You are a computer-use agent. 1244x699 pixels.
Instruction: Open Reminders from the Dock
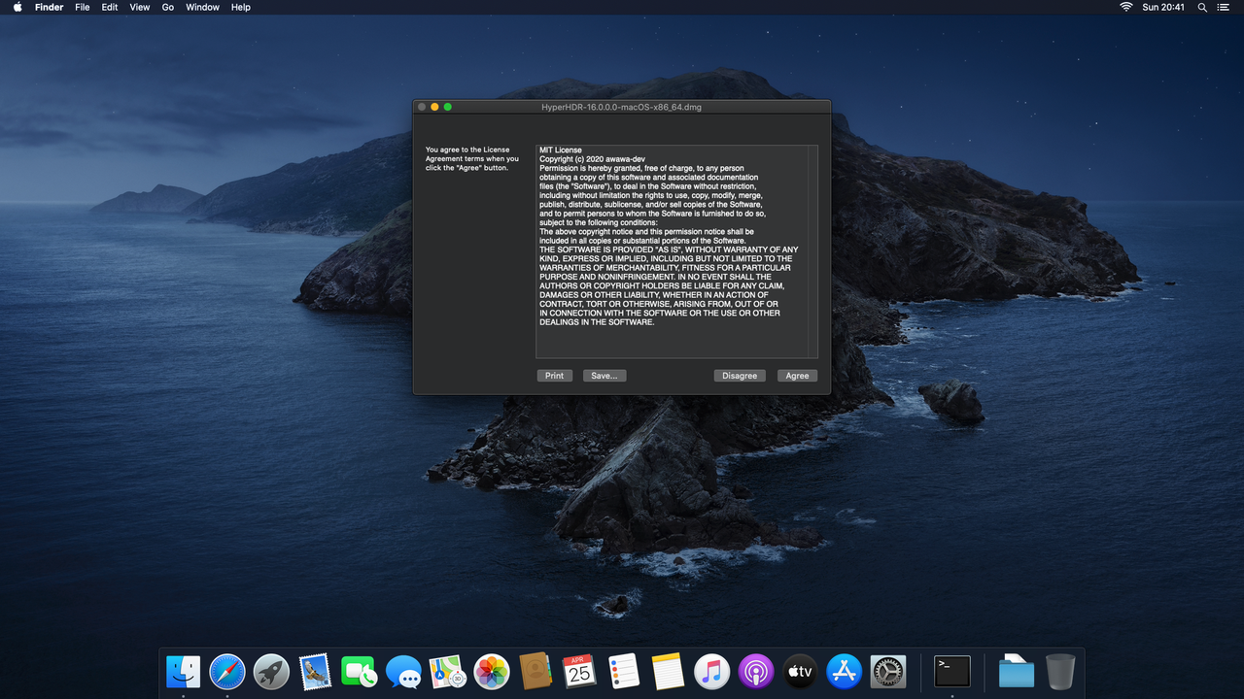624,671
